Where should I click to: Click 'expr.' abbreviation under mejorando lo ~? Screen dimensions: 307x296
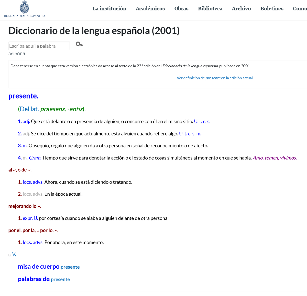pyautogui.click(x=28, y=218)
